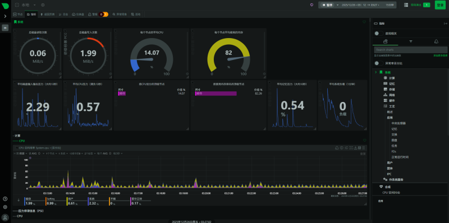Collapse the 系统 tree node chevron
The image size is (449, 223).
pyautogui.click(x=375, y=72)
